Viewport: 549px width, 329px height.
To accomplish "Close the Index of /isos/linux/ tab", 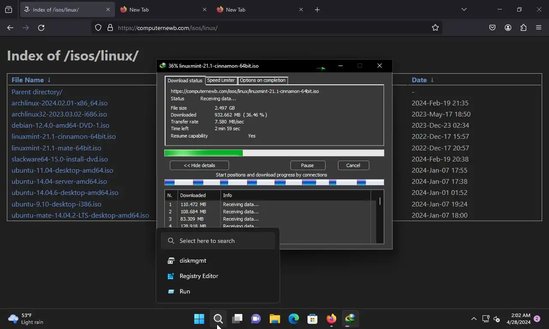I will tap(108, 9).
